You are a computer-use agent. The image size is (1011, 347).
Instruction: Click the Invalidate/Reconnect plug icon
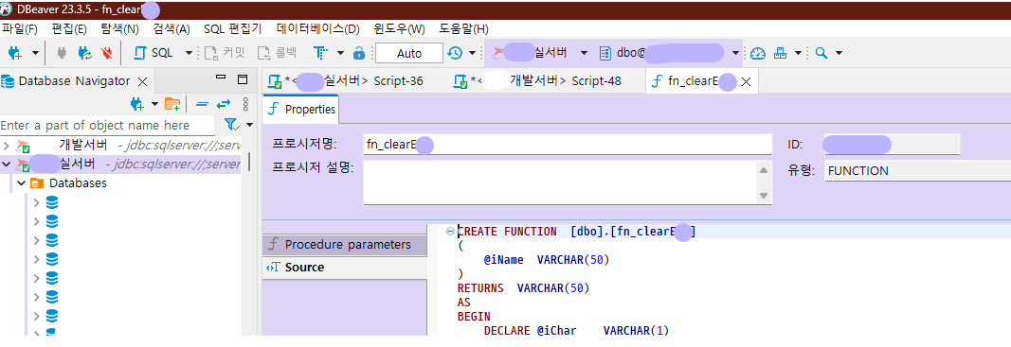tap(84, 54)
